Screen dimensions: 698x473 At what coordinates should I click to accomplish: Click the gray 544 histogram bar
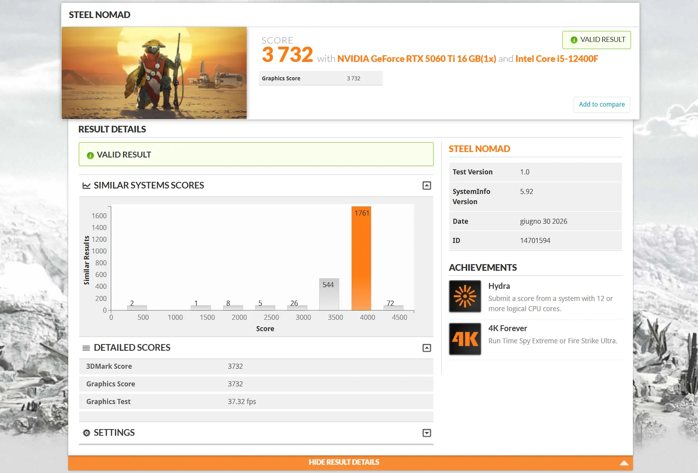329,294
